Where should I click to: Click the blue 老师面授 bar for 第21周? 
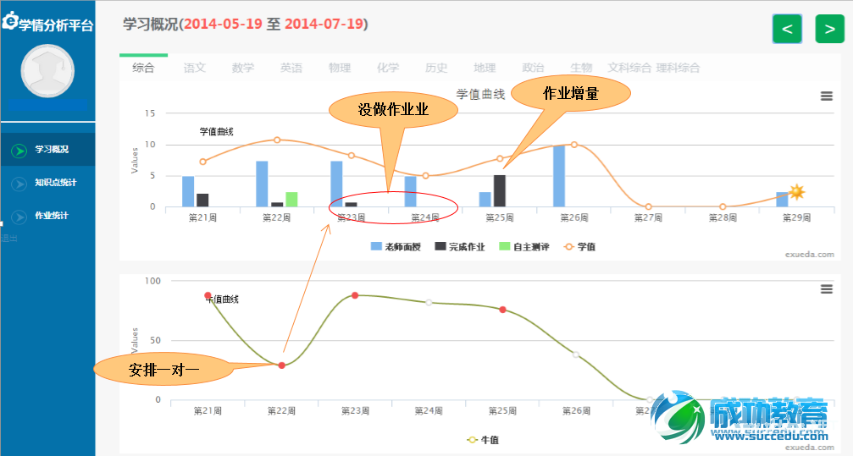(x=188, y=191)
